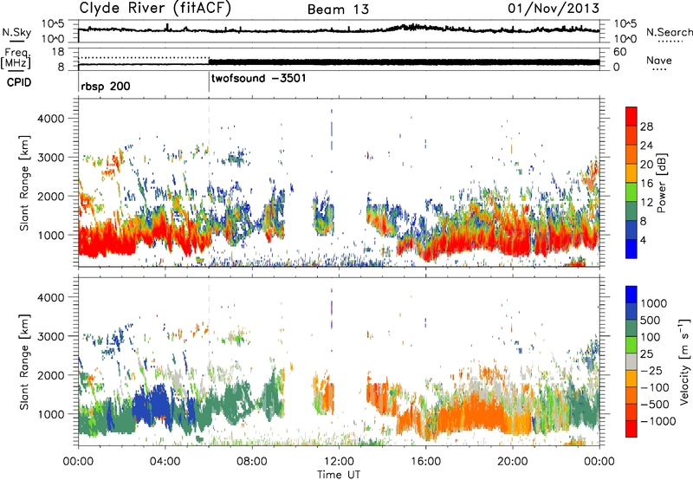Click the '12:00' time axis label
The width and height of the screenshot is (693, 480).
tap(339, 462)
